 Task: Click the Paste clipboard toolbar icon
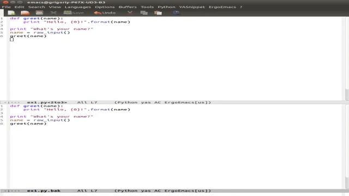point(158,13)
